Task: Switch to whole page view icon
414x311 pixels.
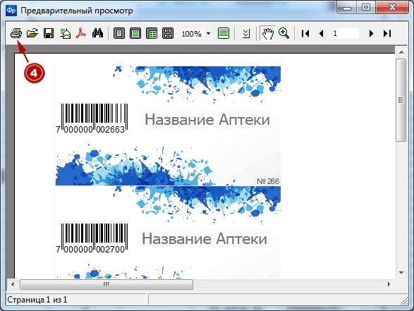Action: [x=119, y=34]
